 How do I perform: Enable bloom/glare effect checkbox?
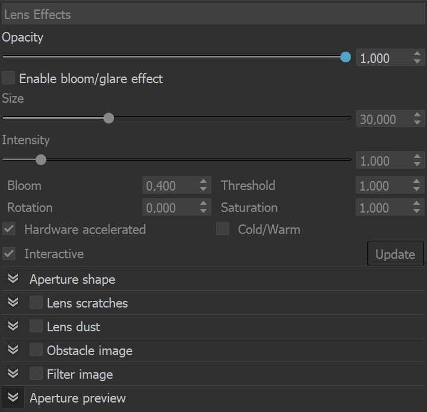(x=8, y=78)
